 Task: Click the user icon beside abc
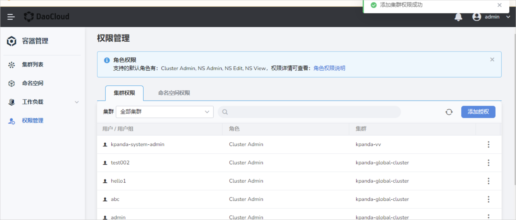tap(105, 199)
